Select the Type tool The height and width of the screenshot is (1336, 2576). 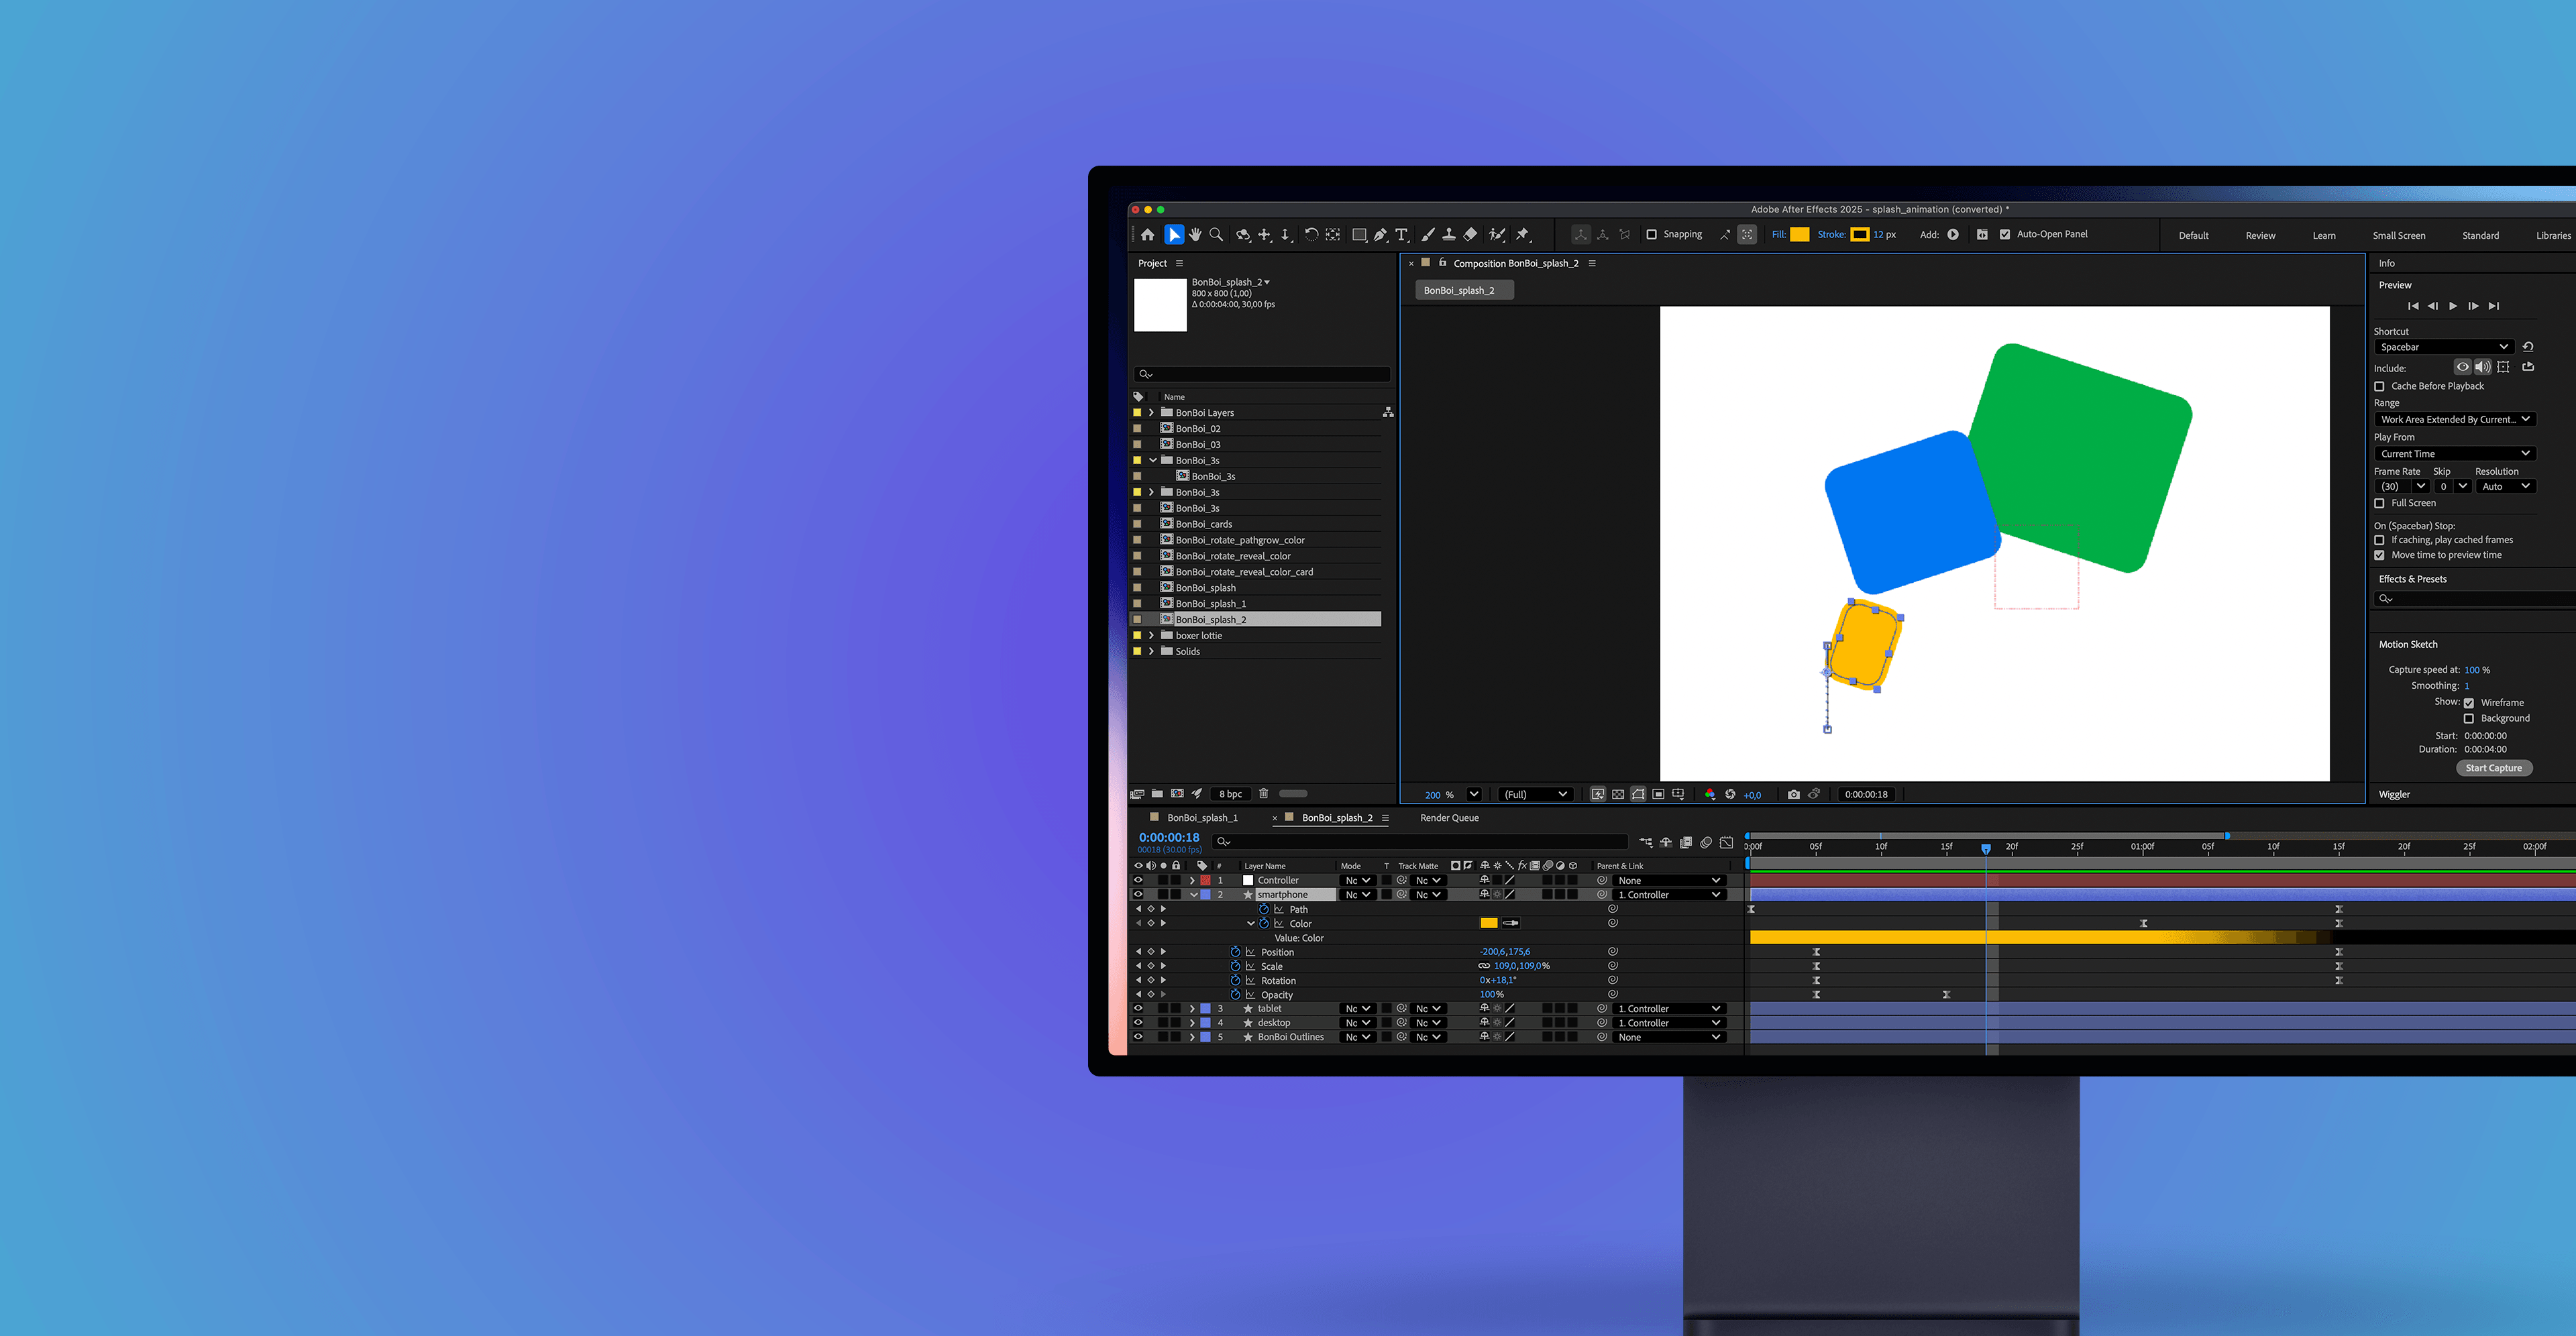[x=1401, y=235]
